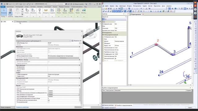
Task: Switch START-PROF properties to categorized view icon
Action: click(103, 19)
